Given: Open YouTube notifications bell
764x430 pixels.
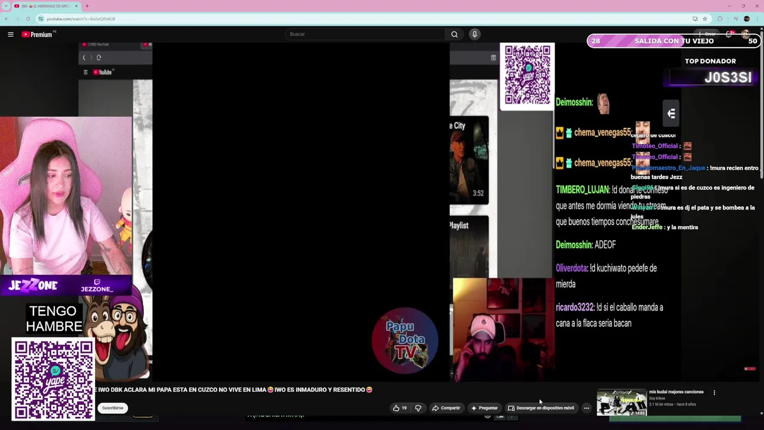Looking at the screenshot, I should click(729, 35).
